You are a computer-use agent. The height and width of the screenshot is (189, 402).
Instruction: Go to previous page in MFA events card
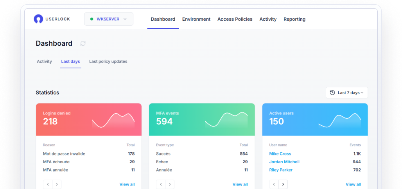point(161,184)
